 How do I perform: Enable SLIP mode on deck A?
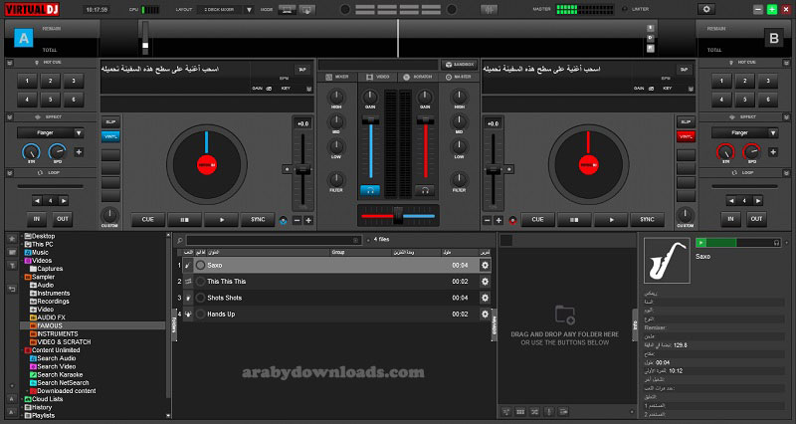click(x=110, y=121)
